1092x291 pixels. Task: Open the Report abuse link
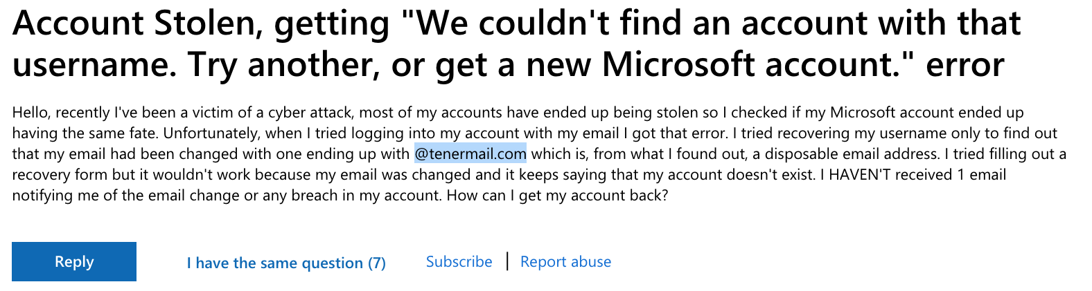pos(565,261)
